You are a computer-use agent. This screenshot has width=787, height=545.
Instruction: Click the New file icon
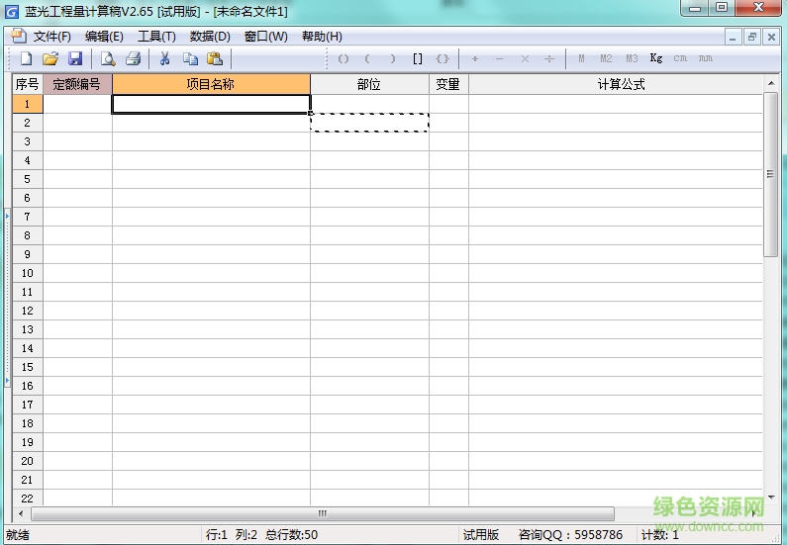click(26, 59)
